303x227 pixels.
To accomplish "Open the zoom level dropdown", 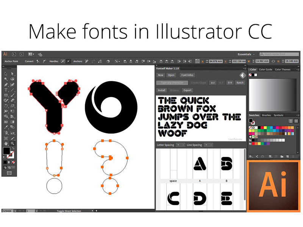I will (x=15, y=211).
